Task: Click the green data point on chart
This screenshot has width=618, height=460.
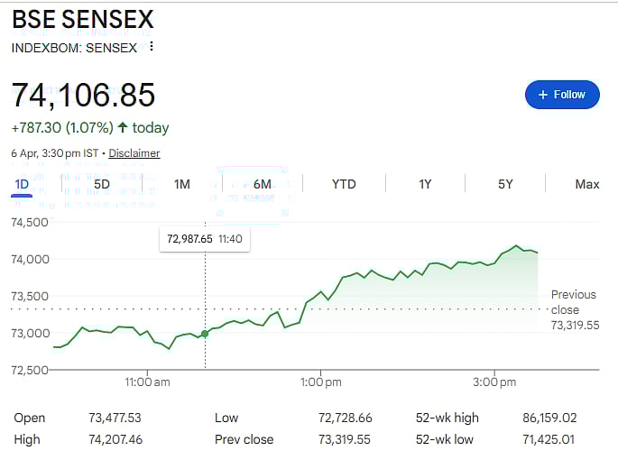Action: [x=205, y=334]
